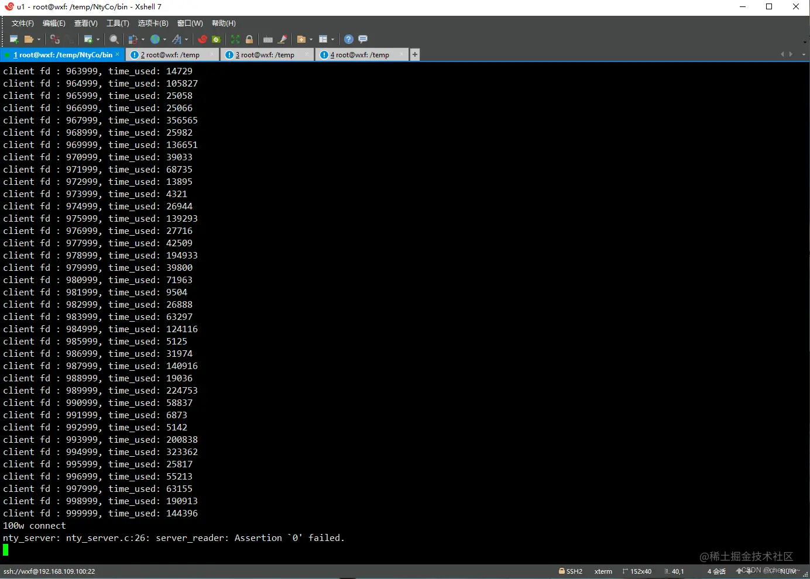The image size is (810, 579).
Task: Click the font icon
Action: [177, 39]
